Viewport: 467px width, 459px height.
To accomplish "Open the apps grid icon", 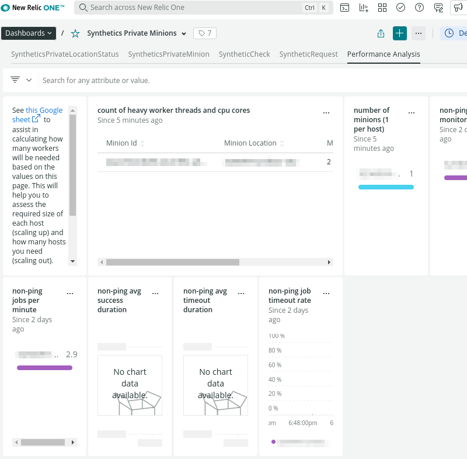I will [382, 8].
